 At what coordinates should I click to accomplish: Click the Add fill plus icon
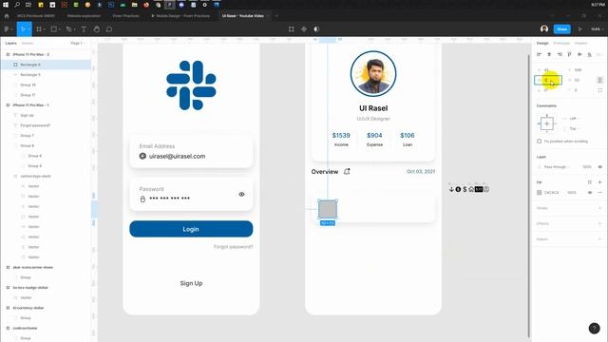coord(599,182)
